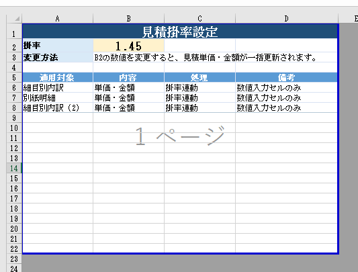Screen dimensions: 358x272
Task: Select row 3 header
Action: coord(14,57)
